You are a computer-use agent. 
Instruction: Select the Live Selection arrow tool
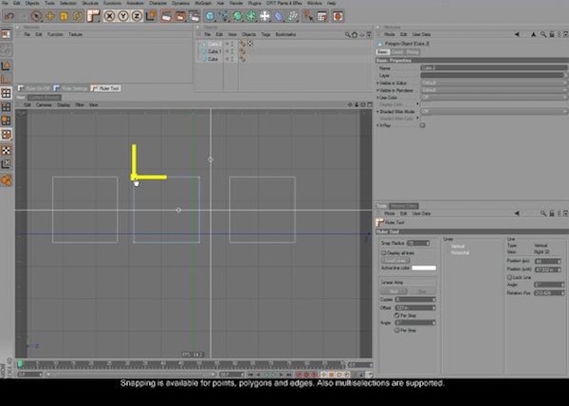point(36,16)
